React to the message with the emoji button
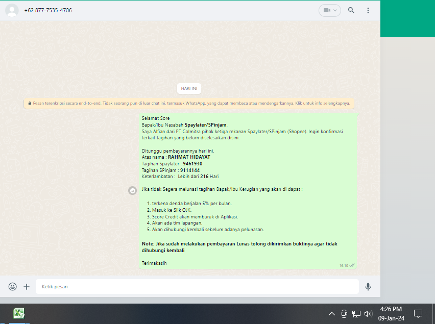 point(133,190)
